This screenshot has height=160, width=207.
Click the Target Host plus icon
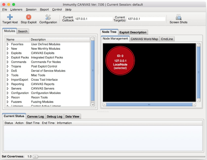10,17
